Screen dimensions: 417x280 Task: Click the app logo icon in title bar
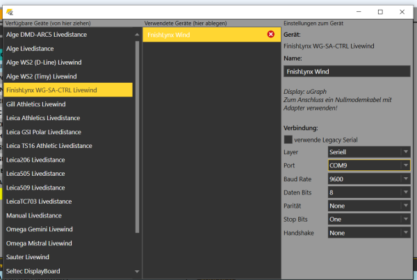[x=10, y=12]
